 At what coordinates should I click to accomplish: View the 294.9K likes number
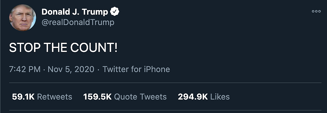pyautogui.click(x=193, y=97)
